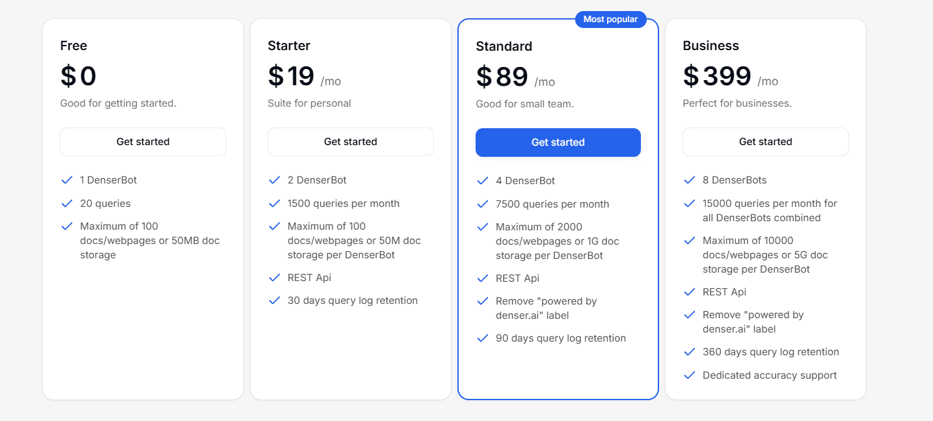
Task: Click checkmark icon beside 1 DenserBot
Action: 66,180
